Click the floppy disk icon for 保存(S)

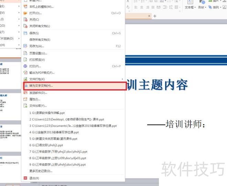point(25,33)
